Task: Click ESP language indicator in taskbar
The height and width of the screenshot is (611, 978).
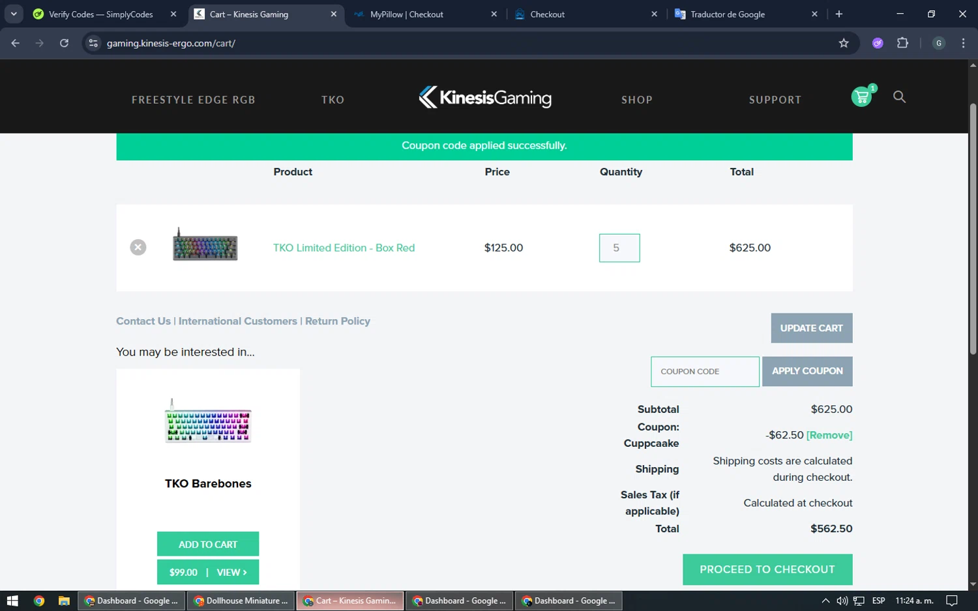Action: (x=878, y=601)
